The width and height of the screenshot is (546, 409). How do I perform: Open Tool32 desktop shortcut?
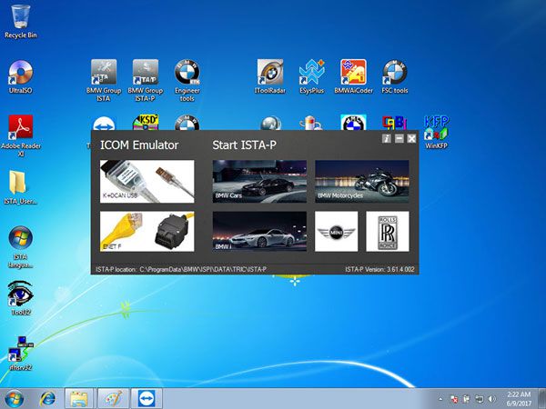[x=21, y=298]
